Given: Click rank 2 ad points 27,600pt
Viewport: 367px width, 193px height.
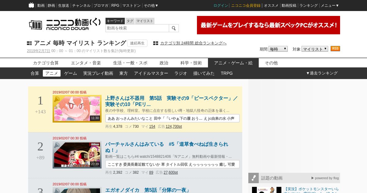Looking at the screenshot, I should 171,172.
